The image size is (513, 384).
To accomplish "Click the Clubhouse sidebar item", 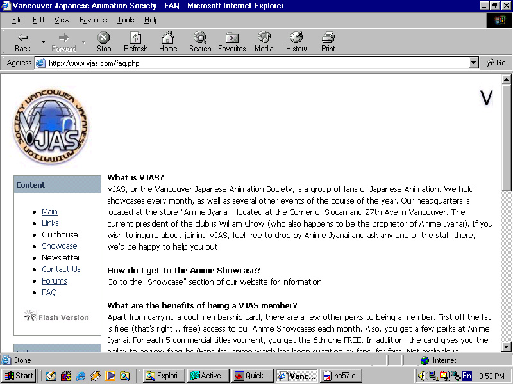I will 60,234.
